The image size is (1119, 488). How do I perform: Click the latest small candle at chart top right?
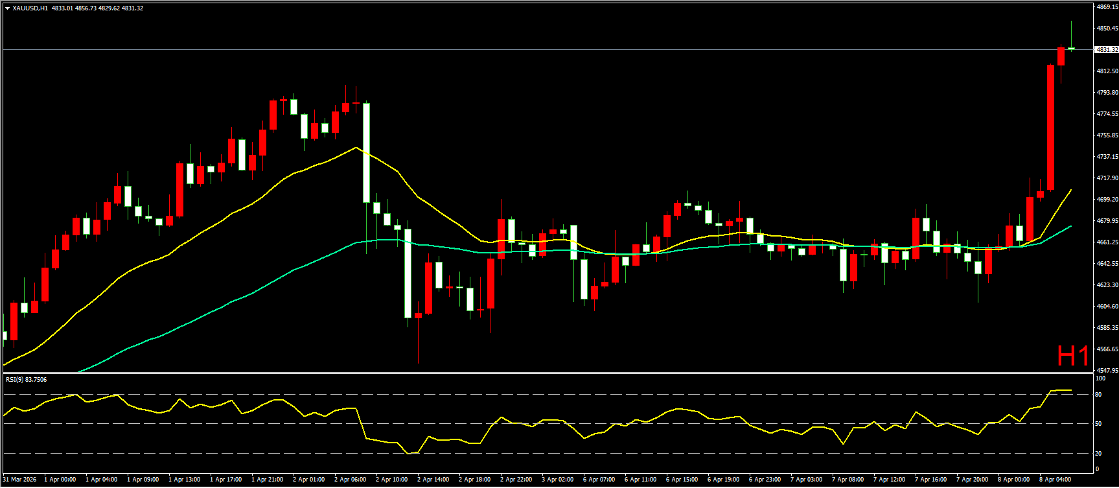(1071, 49)
